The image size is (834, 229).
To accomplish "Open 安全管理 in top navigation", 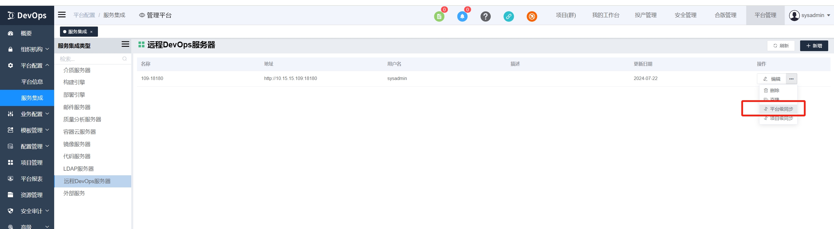I will point(685,15).
